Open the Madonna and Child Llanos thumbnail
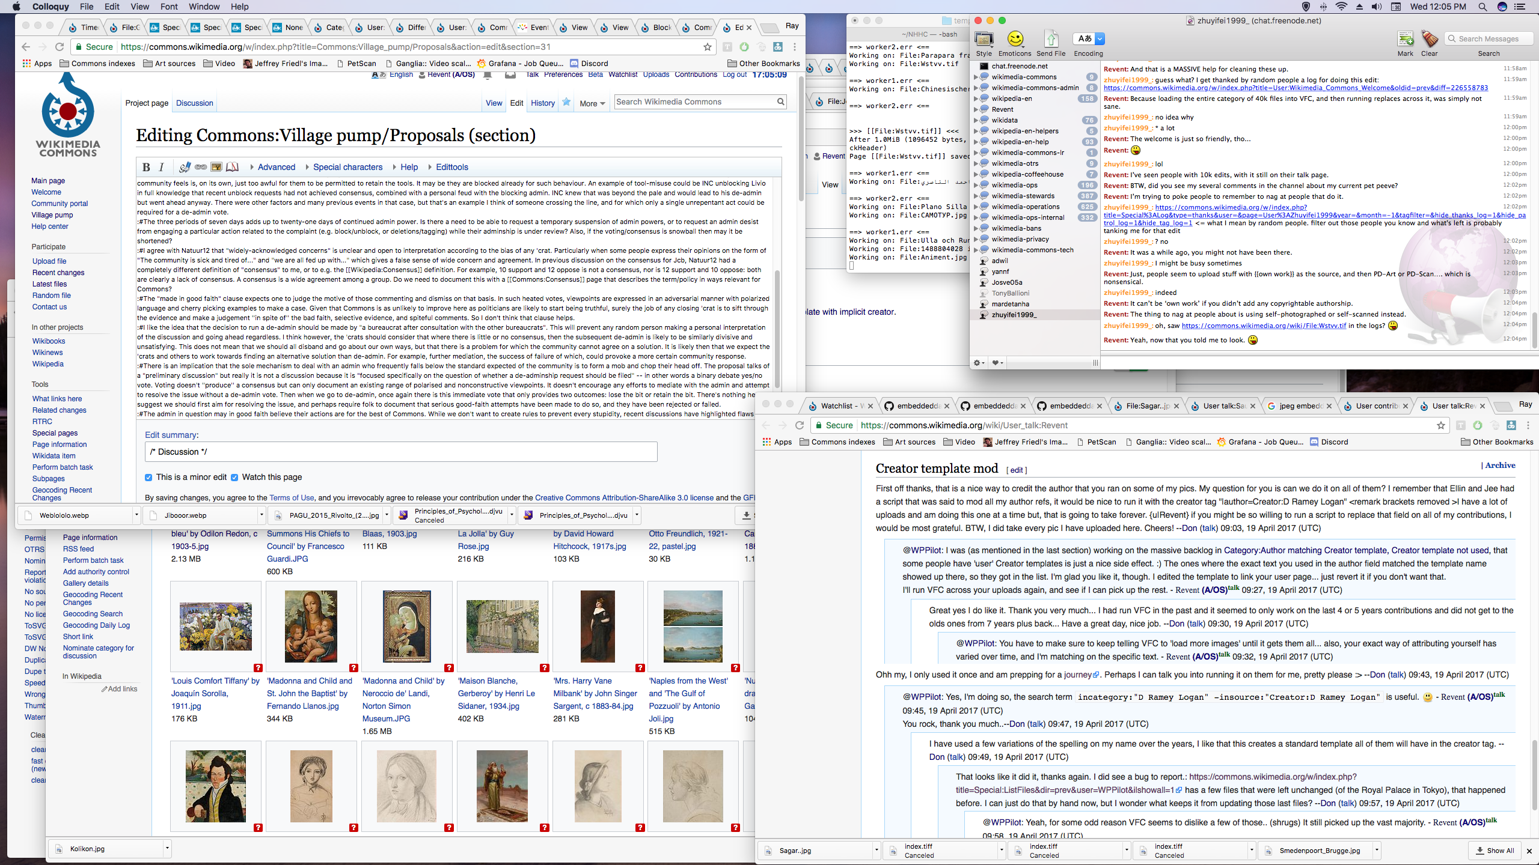The image size is (1539, 865). (x=311, y=626)
